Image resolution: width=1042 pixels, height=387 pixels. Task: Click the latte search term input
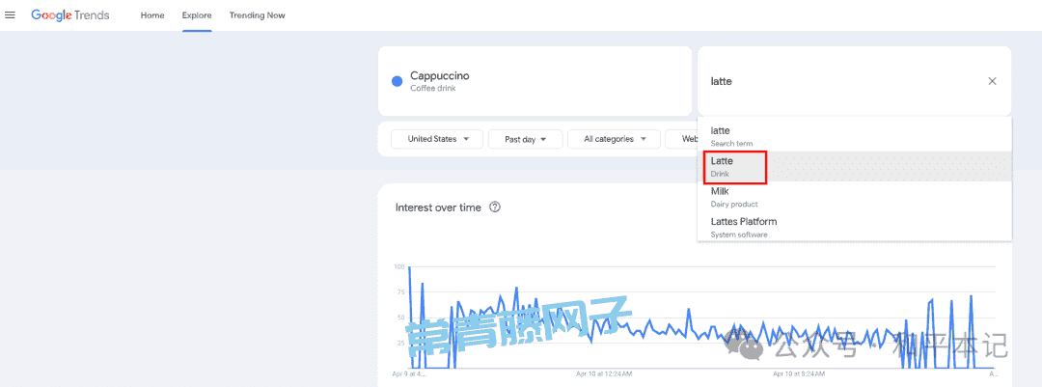coord(844,81)
